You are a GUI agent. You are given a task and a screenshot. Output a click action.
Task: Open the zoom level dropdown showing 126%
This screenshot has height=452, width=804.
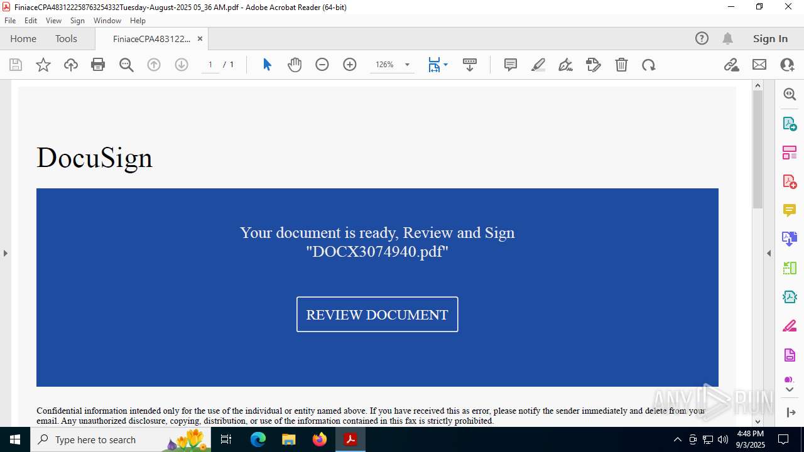pos(392,65)
